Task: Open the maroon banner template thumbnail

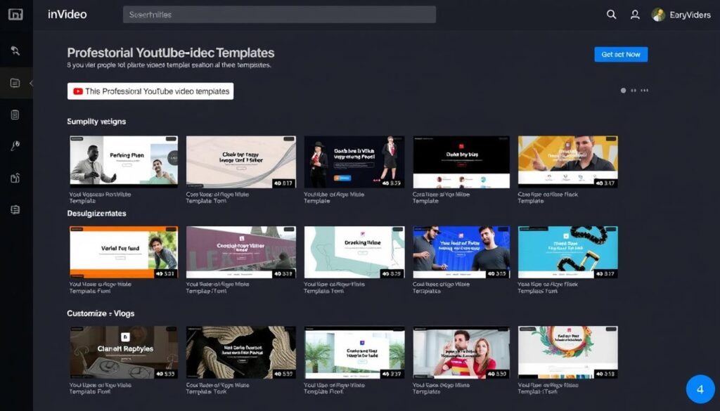Action: click(241, 252)
